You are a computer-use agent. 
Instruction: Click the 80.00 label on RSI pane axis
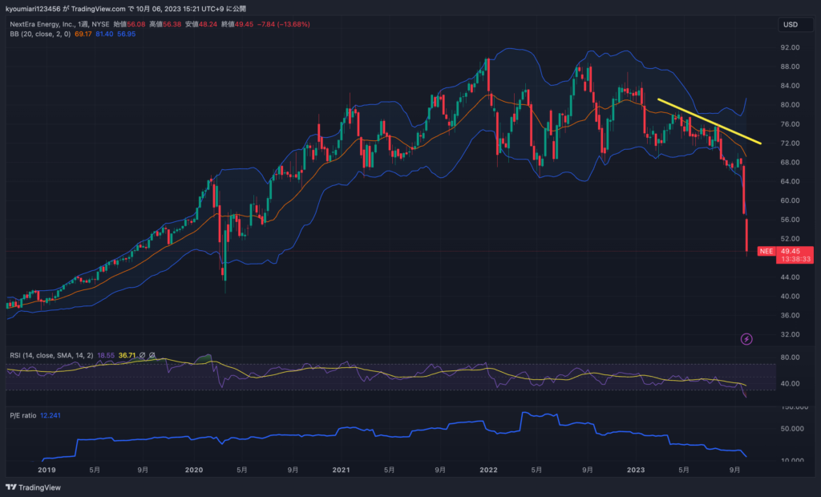pyautogui.click(x=790, y=358)
